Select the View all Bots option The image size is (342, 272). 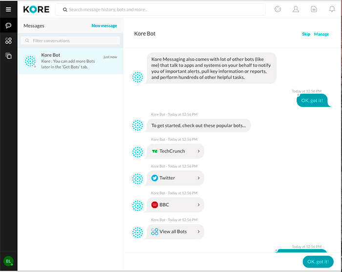pyautogui.click(x=175, y=231)
